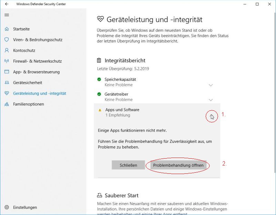The width and height of the screenshot is (276, 215).
Task: Click the green check next to Speicherkapazität
Action: (99, 79)
